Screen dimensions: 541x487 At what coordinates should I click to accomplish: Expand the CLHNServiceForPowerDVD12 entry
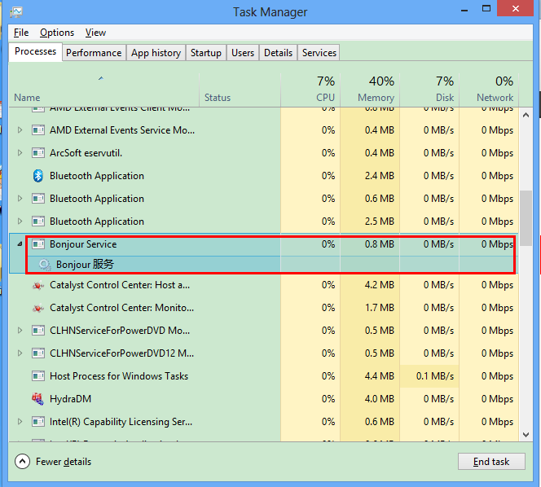pos(20,353)
